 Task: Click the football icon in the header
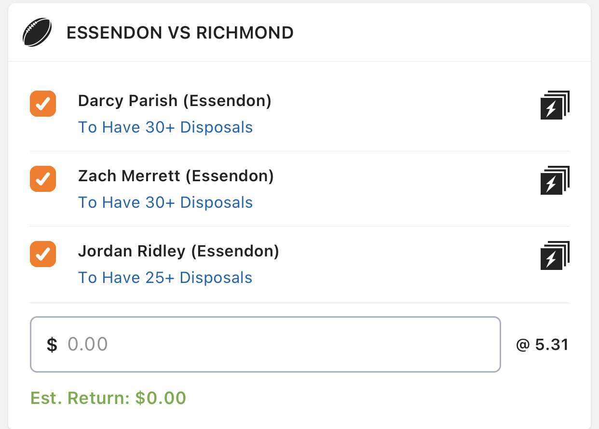(37, 33)
